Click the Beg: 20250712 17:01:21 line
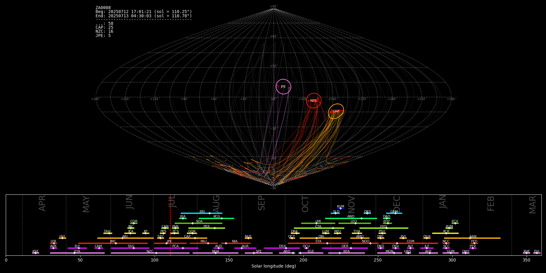This screenshot has height=273, width=546. click(x=144, y=12)
